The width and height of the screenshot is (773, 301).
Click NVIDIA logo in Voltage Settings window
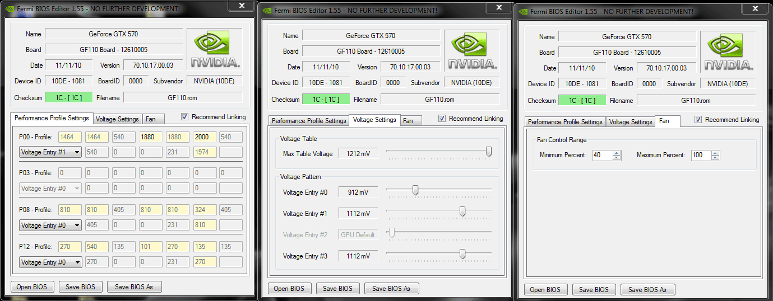472,51
